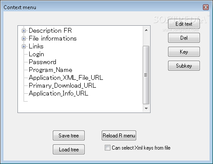
Task: Expand the File informations node
Action: pos(24,38)
